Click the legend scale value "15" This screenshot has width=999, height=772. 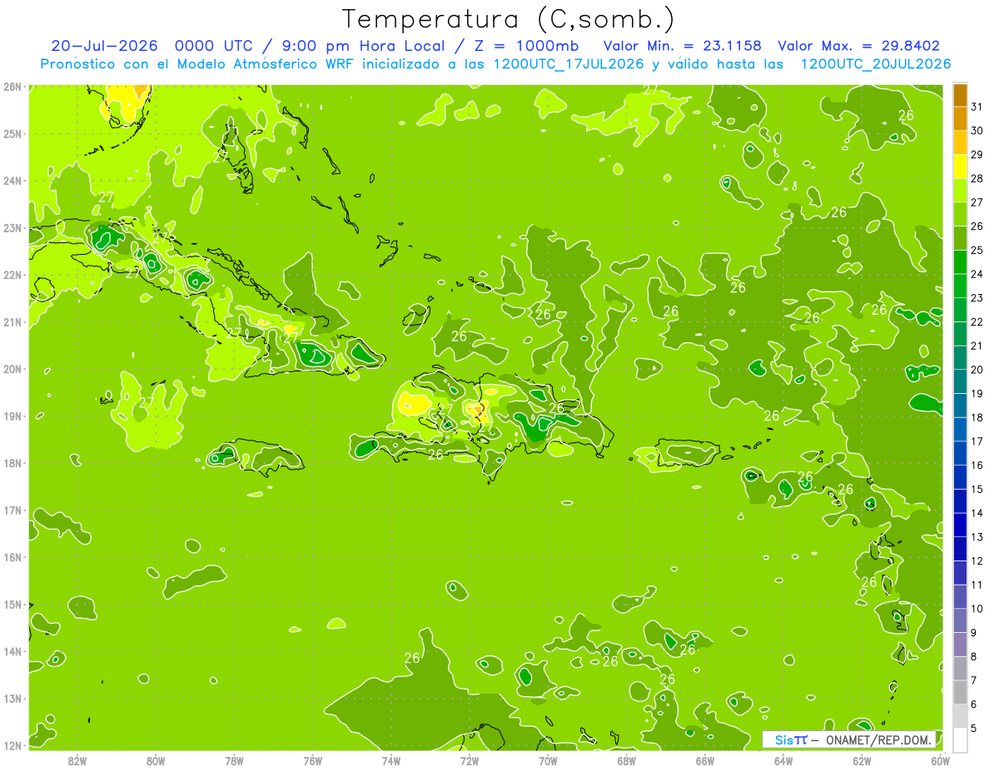coord(977,490)
